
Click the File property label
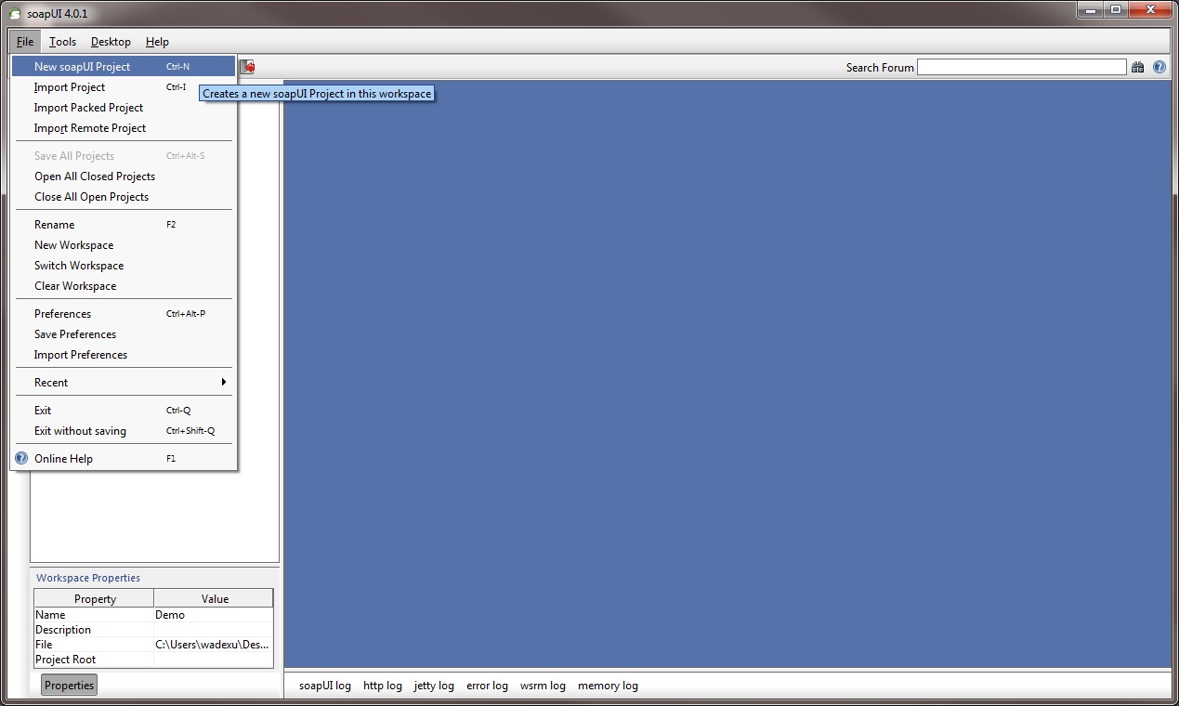44,644
